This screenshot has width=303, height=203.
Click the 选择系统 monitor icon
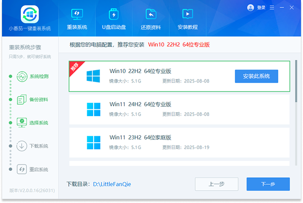pos(22,122)
